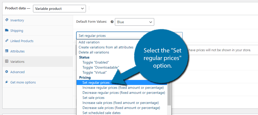Screen dimensions: 258x115
Task: Open the Blue default value dropdown
Action: click(x=135, y=22)
